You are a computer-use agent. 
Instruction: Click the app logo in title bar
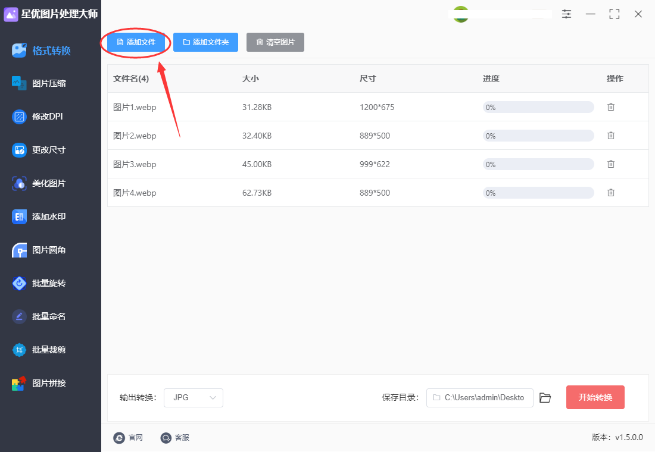[11, 14]
